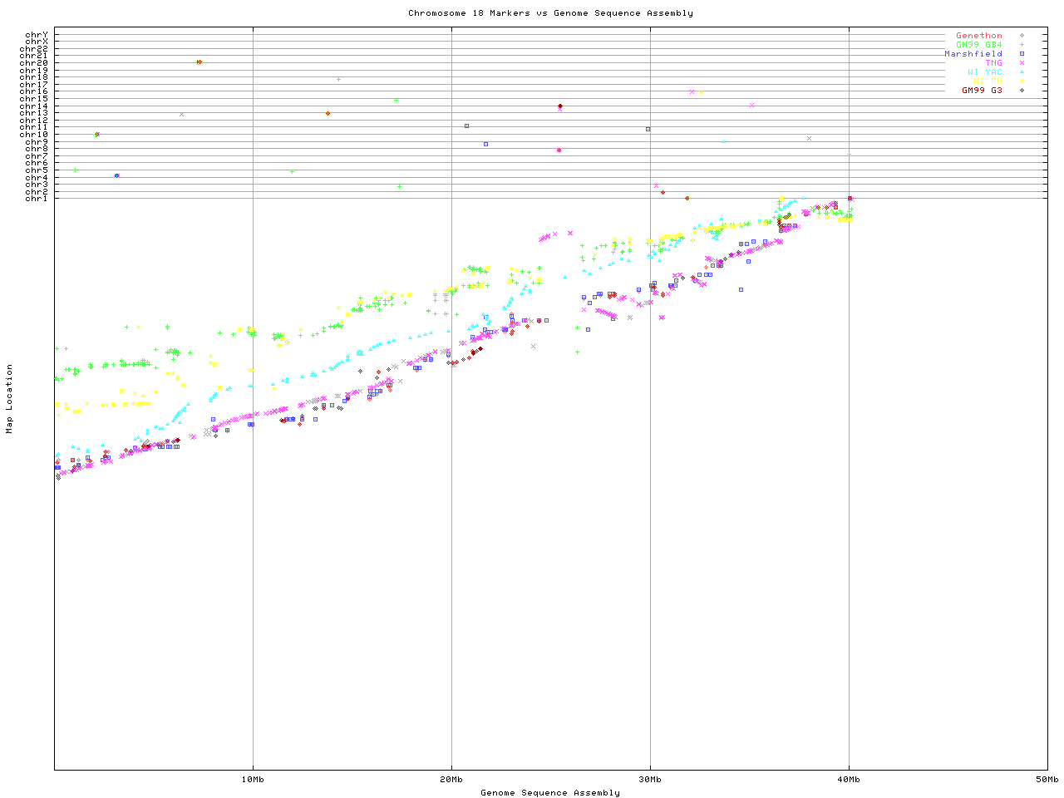
Task: Click the green plus GM99 GB4 legend symbol
Action: point(1022,45)
